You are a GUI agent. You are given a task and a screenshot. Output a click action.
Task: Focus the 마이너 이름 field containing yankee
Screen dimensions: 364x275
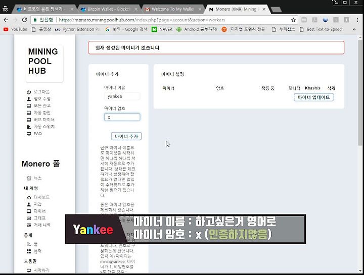tap(122, 96)
